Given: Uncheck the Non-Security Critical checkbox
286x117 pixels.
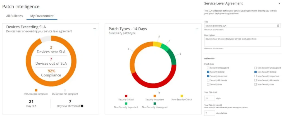Looking at the screenshot, I should pos(256,72).
